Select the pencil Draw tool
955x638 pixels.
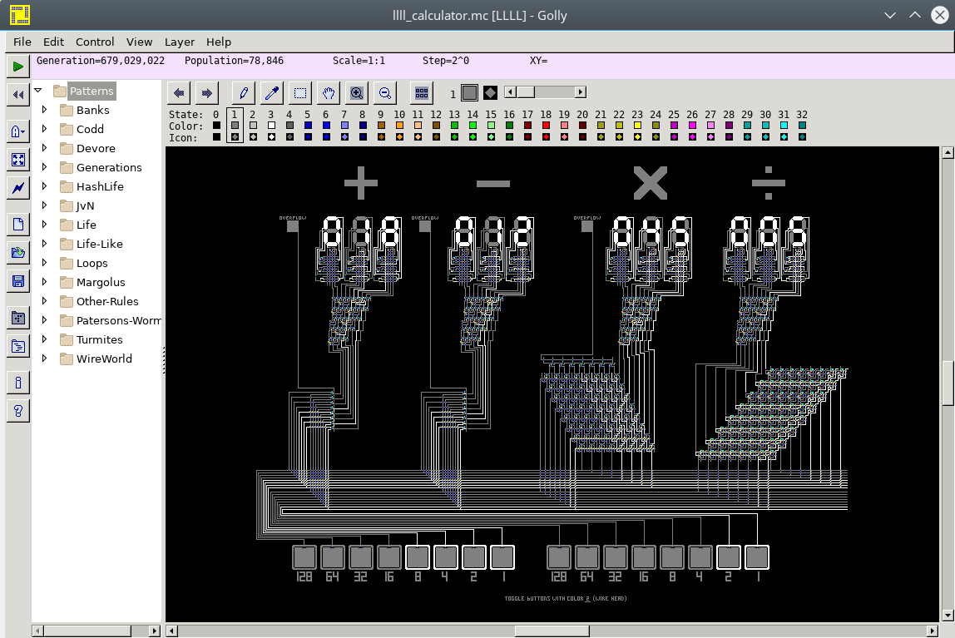pos(243,93)
